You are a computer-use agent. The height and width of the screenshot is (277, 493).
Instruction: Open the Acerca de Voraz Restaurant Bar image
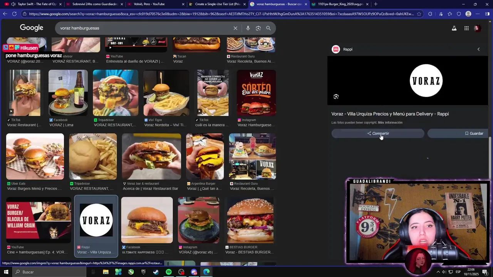(151, 157)
